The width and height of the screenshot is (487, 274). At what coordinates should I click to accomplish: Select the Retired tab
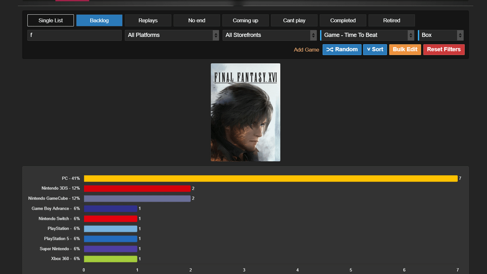[x=391, y=20]
